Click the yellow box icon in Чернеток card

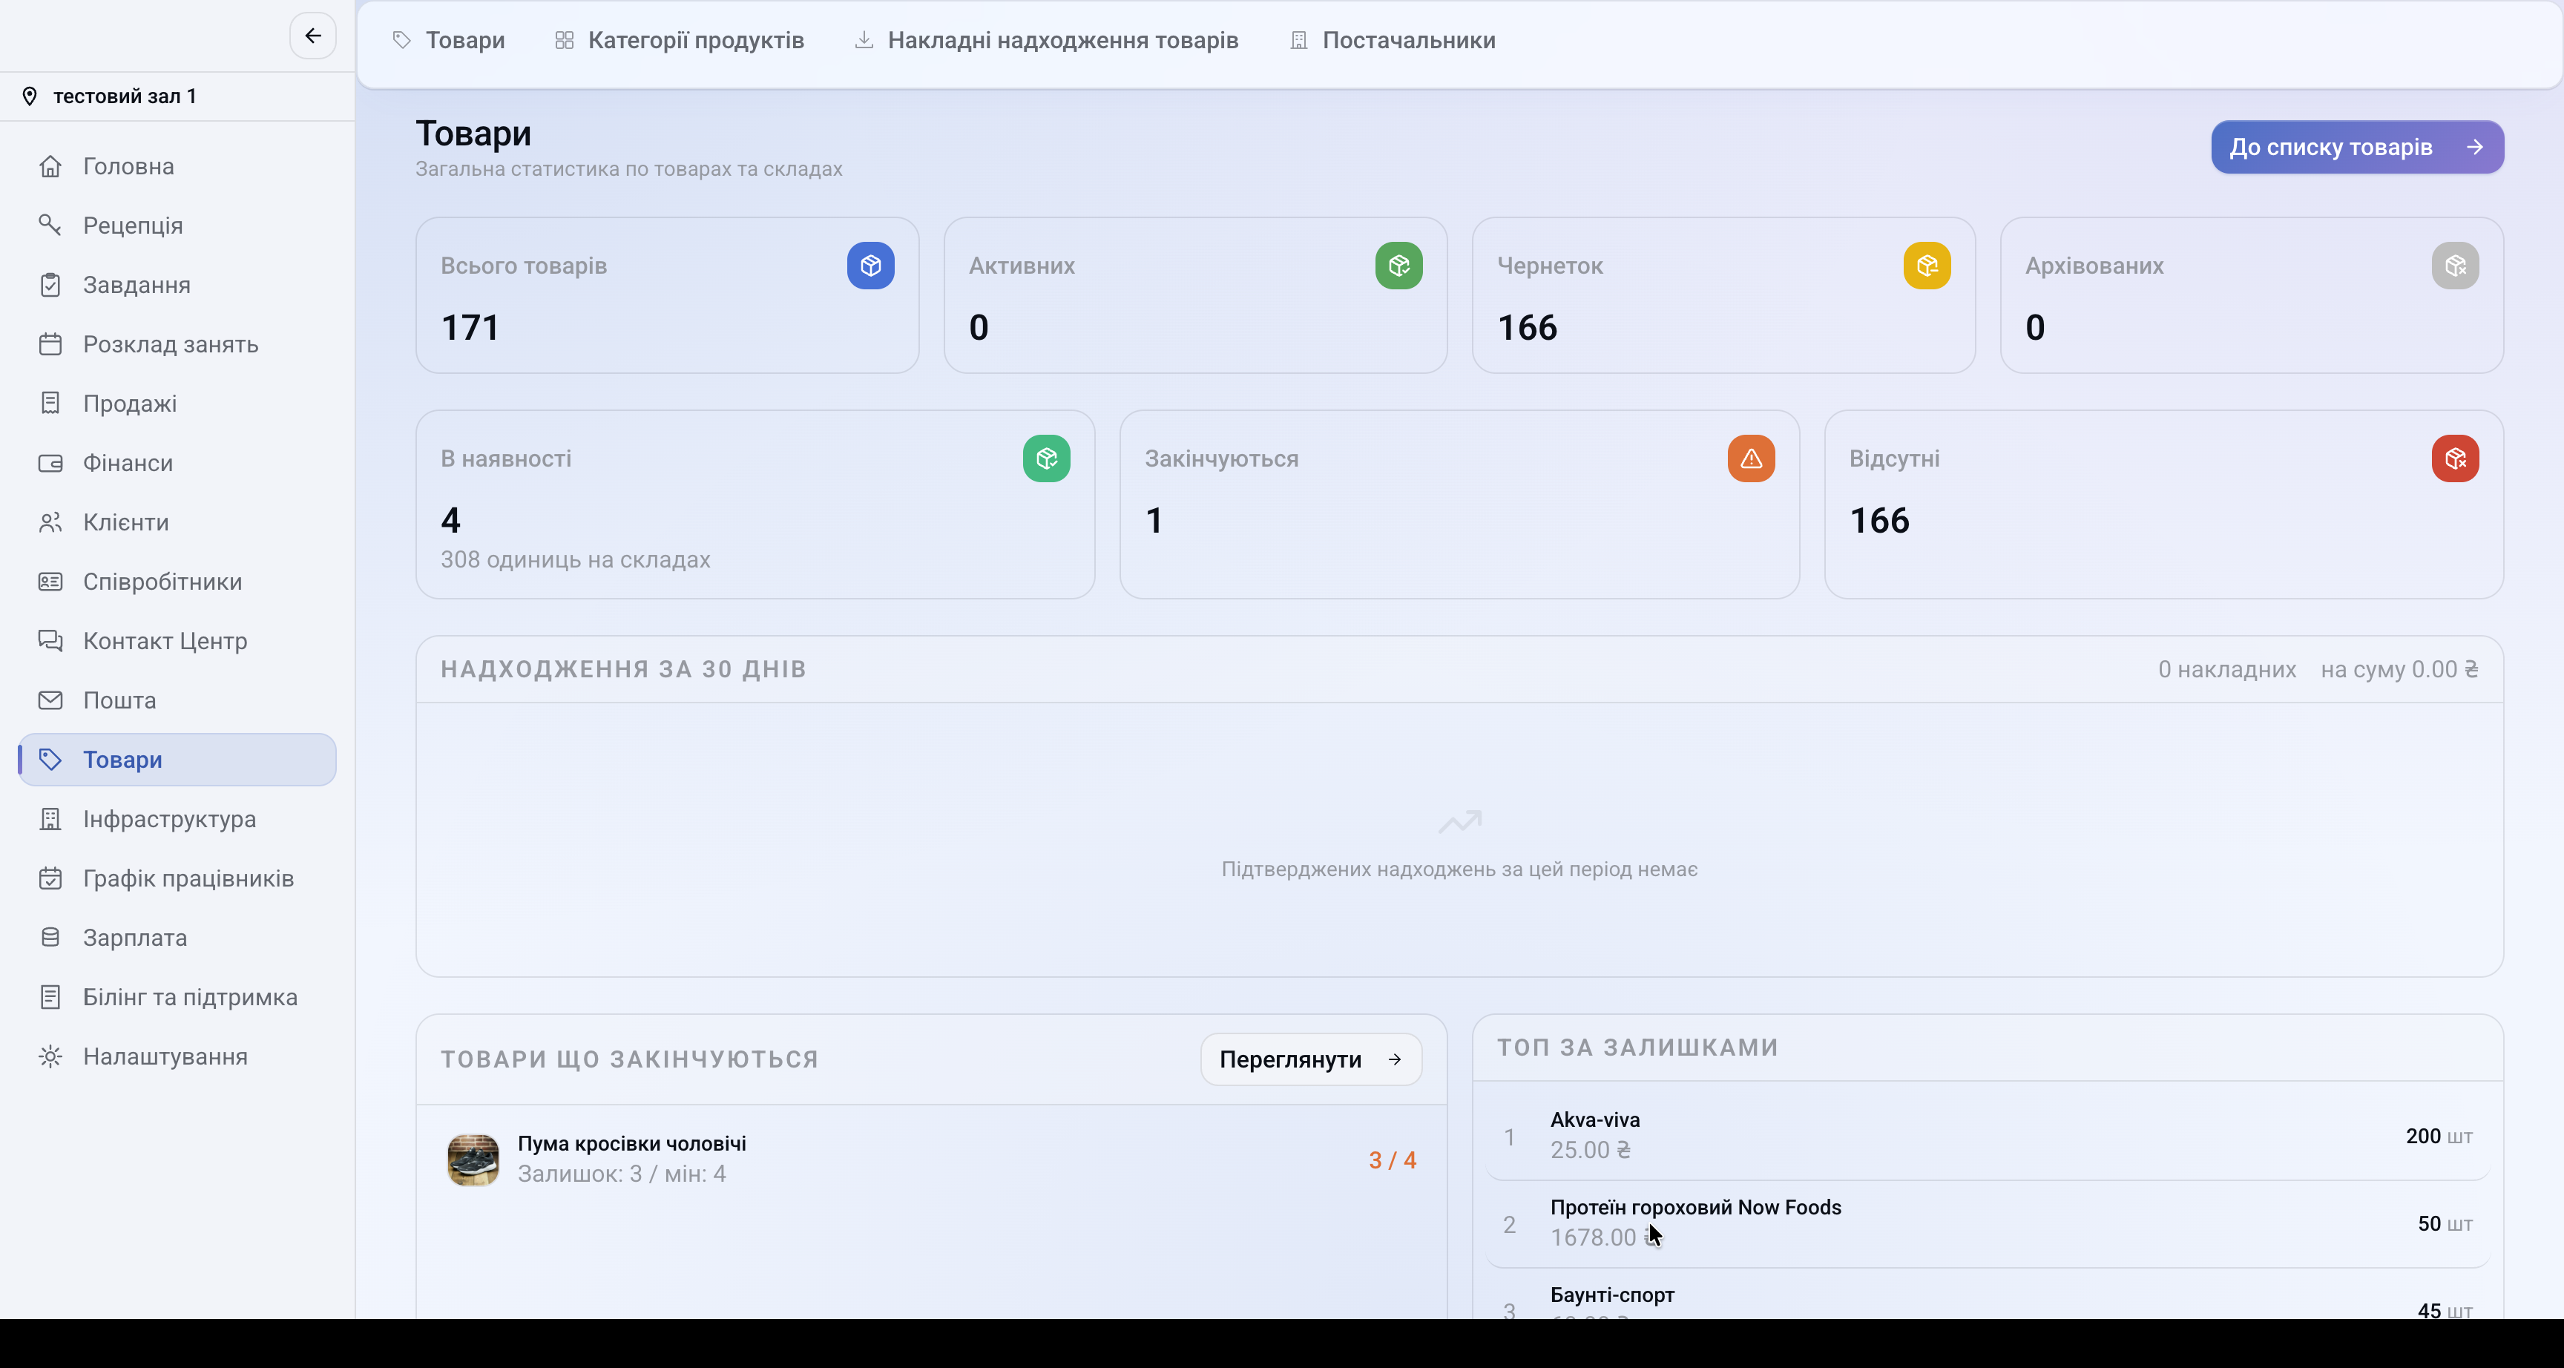click(1927, 266)
